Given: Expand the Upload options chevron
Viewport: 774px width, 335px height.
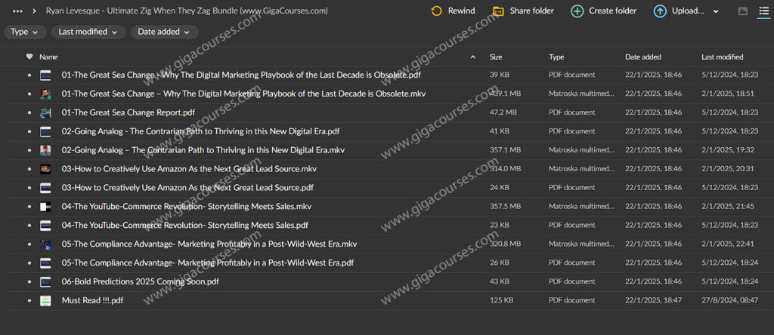Looking at the screenshot, I should [x=715, y=11].
